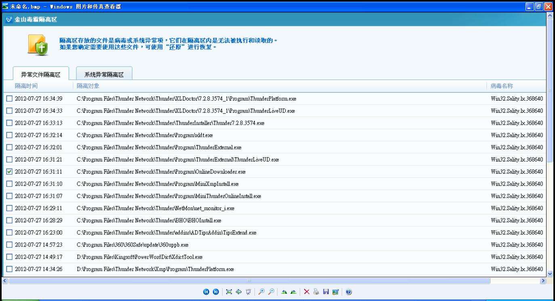Image resolution: width=555 pixels, height=301 pixels.
Task: Click the XdictTool.exe path entry
Action: click(x=140, y=257)
